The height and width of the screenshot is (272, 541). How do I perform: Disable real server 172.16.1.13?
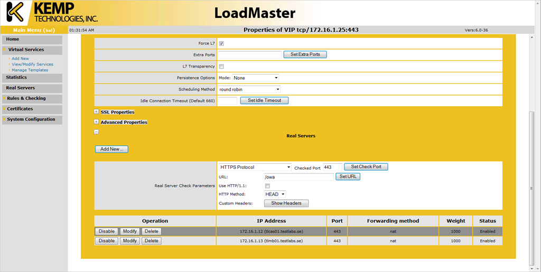[107, 241]
